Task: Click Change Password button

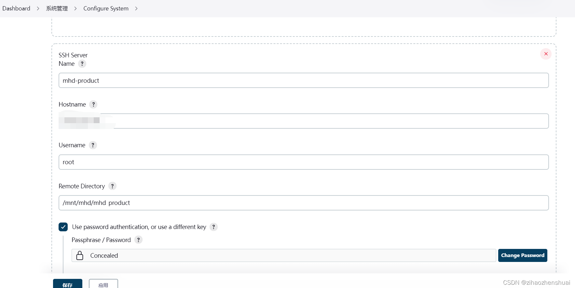Action: tap(523, 255)
